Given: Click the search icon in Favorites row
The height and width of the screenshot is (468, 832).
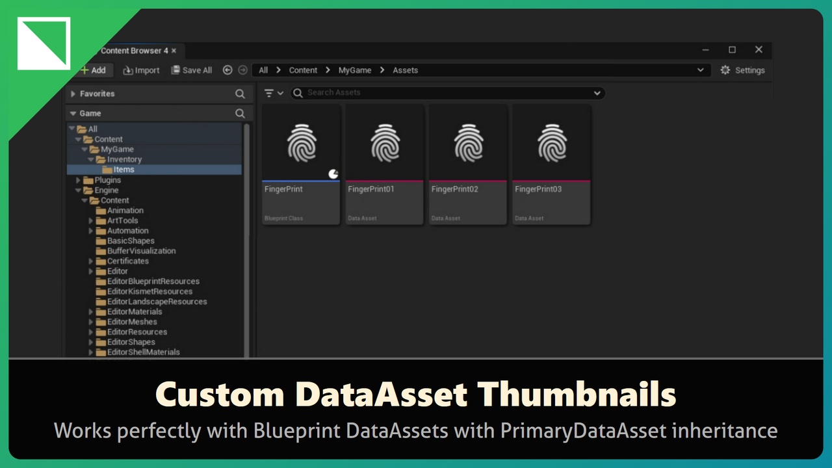Looking at the screenshot, I should tap(240, 94).
